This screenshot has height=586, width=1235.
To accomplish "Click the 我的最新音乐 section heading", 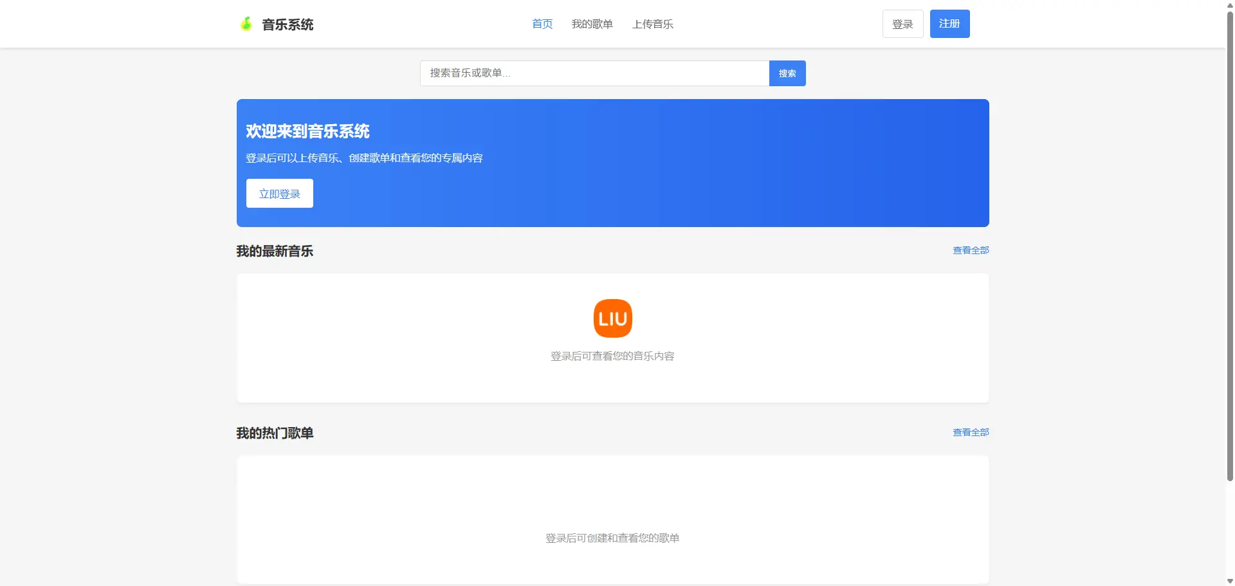I will click(274, 251).
